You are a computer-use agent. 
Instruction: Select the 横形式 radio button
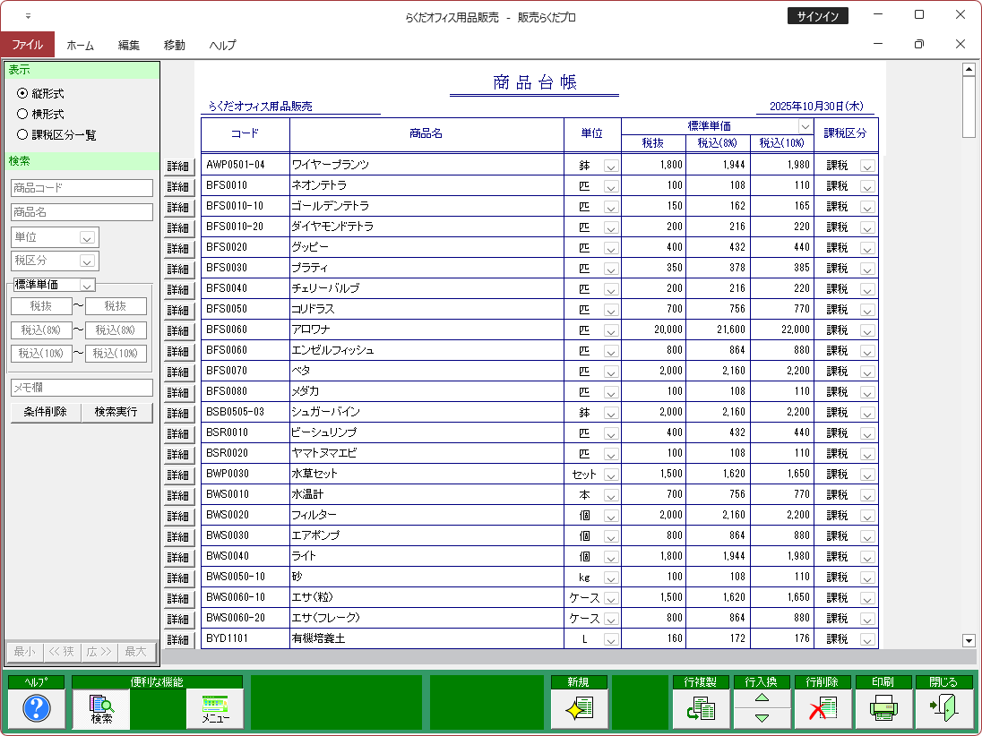tap(23, 114)
